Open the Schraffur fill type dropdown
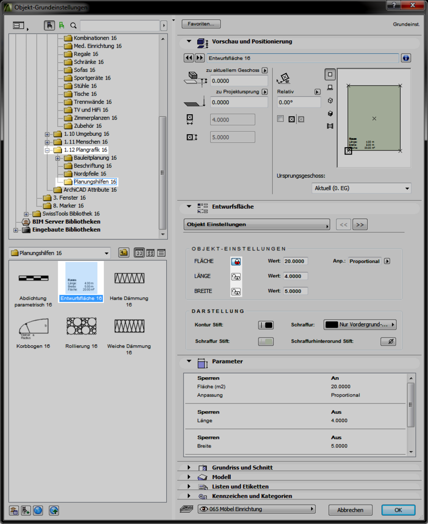Viewport: 428px width, 524px height. 360,324
